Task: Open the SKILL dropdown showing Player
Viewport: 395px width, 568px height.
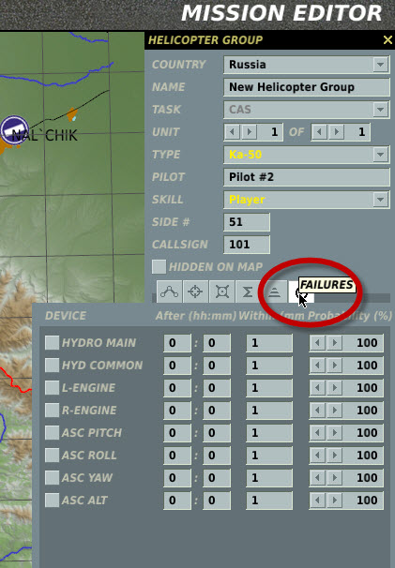Action: pyautogui.click(x=307, y=200)
